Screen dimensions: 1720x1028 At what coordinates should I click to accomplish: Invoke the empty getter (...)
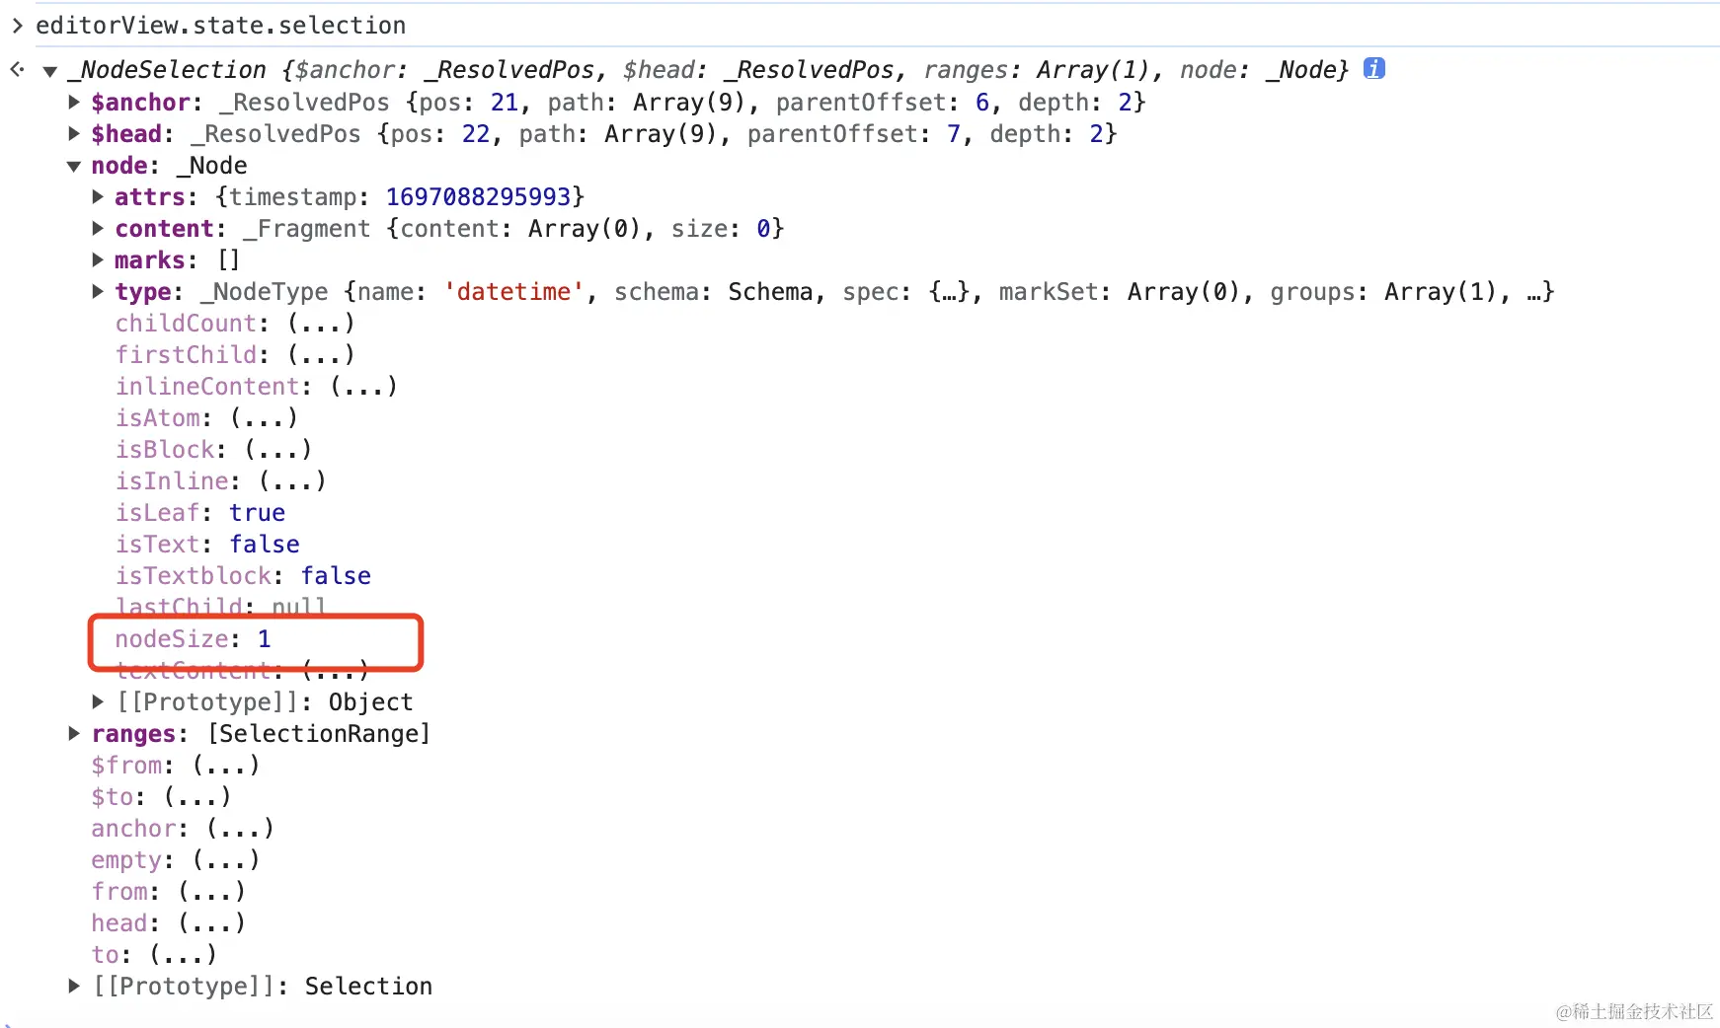coord(226,859)
